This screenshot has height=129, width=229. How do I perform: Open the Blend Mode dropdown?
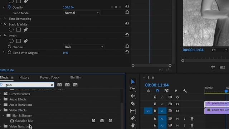(x=82, y=13)
